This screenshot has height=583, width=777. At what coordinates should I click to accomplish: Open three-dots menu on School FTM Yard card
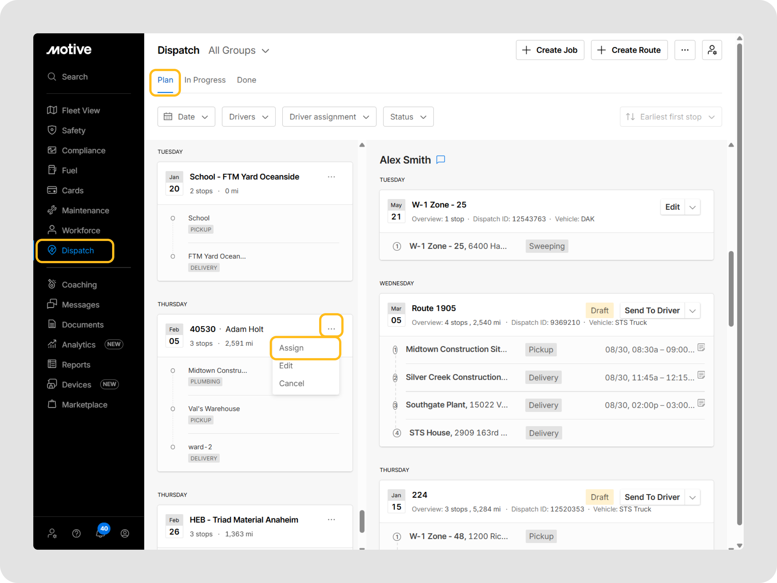pyautogui.click(x=331, y=177)
